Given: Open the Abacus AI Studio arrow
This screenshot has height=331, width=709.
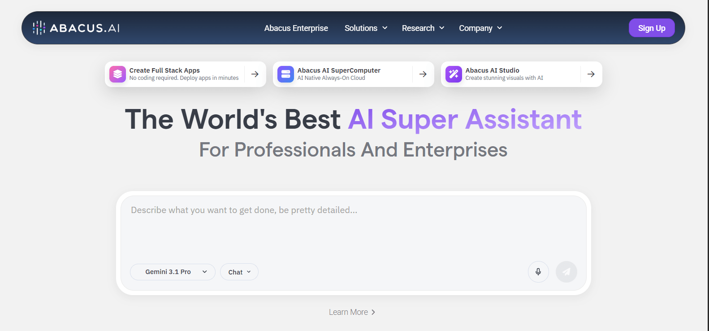Looking at the screenshot, I should click(x=591, y=74).
